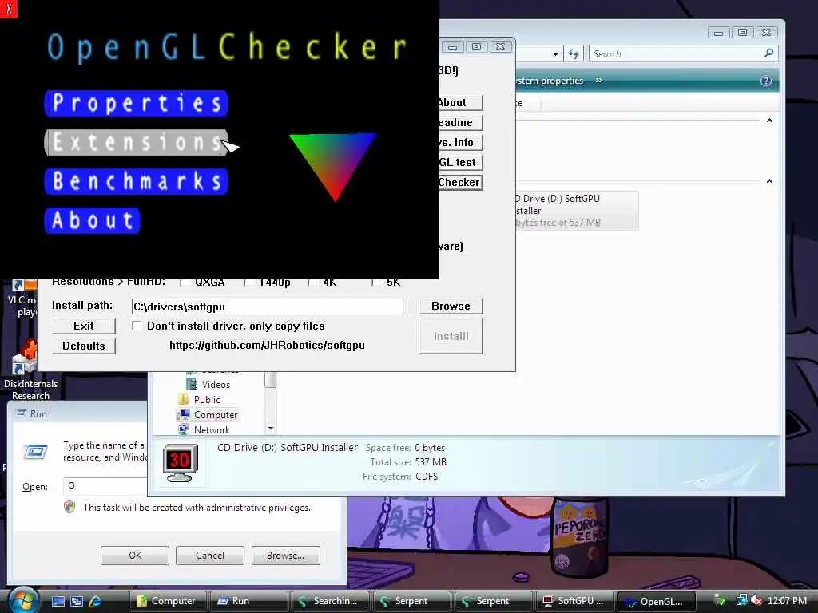Minimize the Explorer Computer window
Image resolution: width=818 pixels, height=613 pixels.
tap(718, 33)
